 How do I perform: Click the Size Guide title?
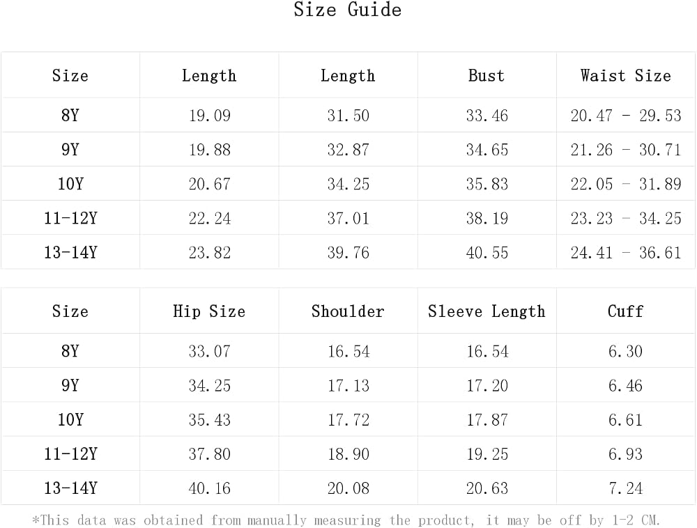pyautogui.click(x=348, y=10)
